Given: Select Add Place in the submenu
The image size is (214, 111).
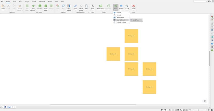Looking at the screenshot, I should (x=136, y=20).
